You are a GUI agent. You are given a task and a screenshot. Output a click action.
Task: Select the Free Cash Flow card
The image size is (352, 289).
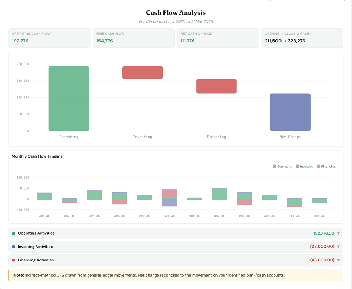[134, 38]
